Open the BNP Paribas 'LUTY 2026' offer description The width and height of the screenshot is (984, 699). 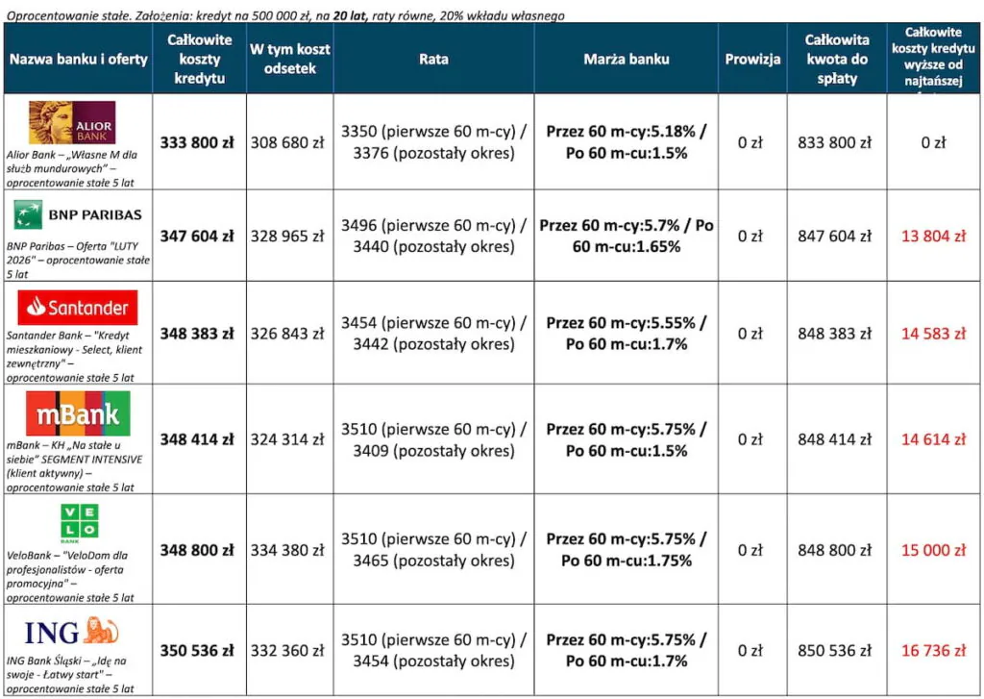coord(78,260)
